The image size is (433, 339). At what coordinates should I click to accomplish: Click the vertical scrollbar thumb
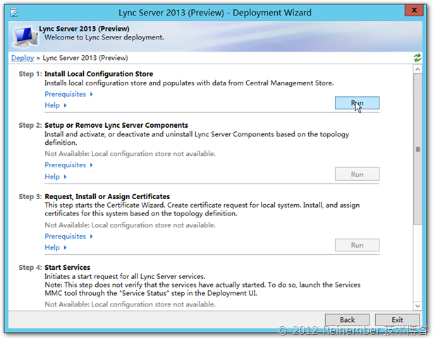(417, 149)
